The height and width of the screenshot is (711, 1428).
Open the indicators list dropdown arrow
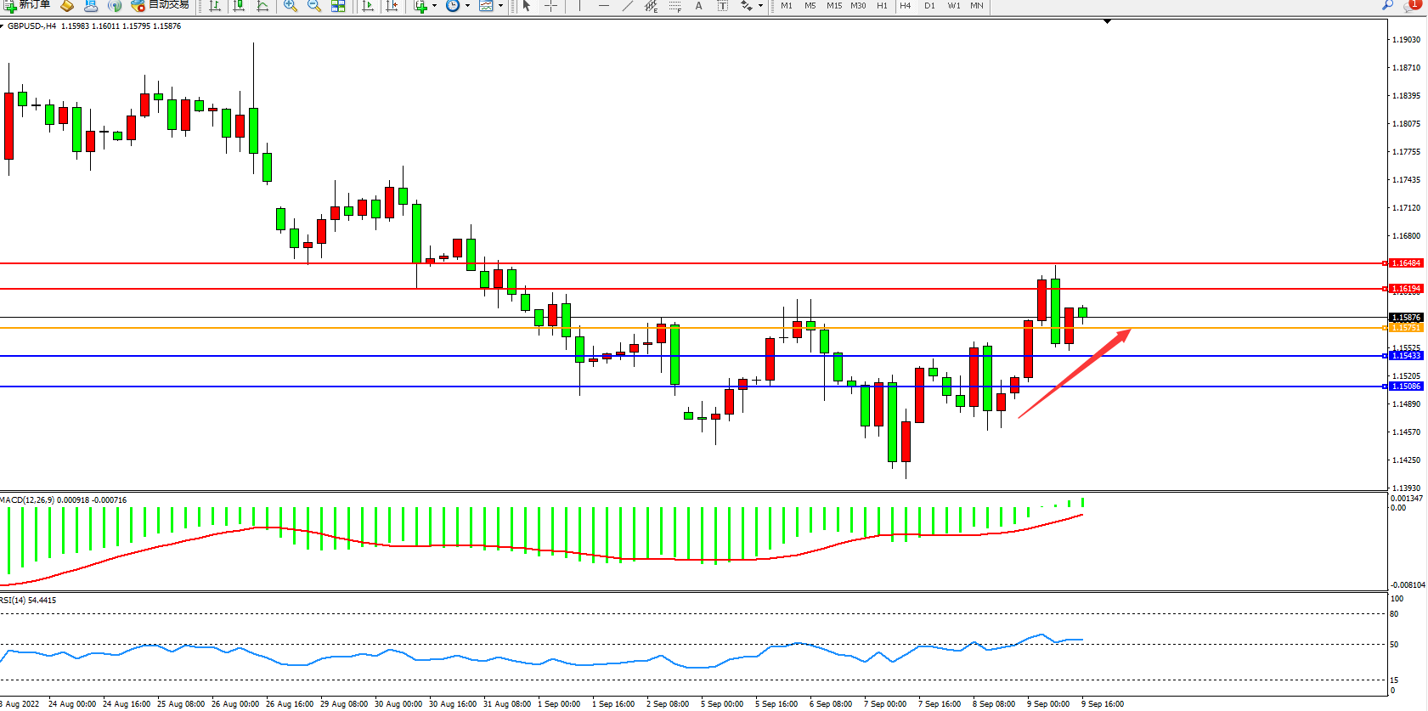(434, 6)
